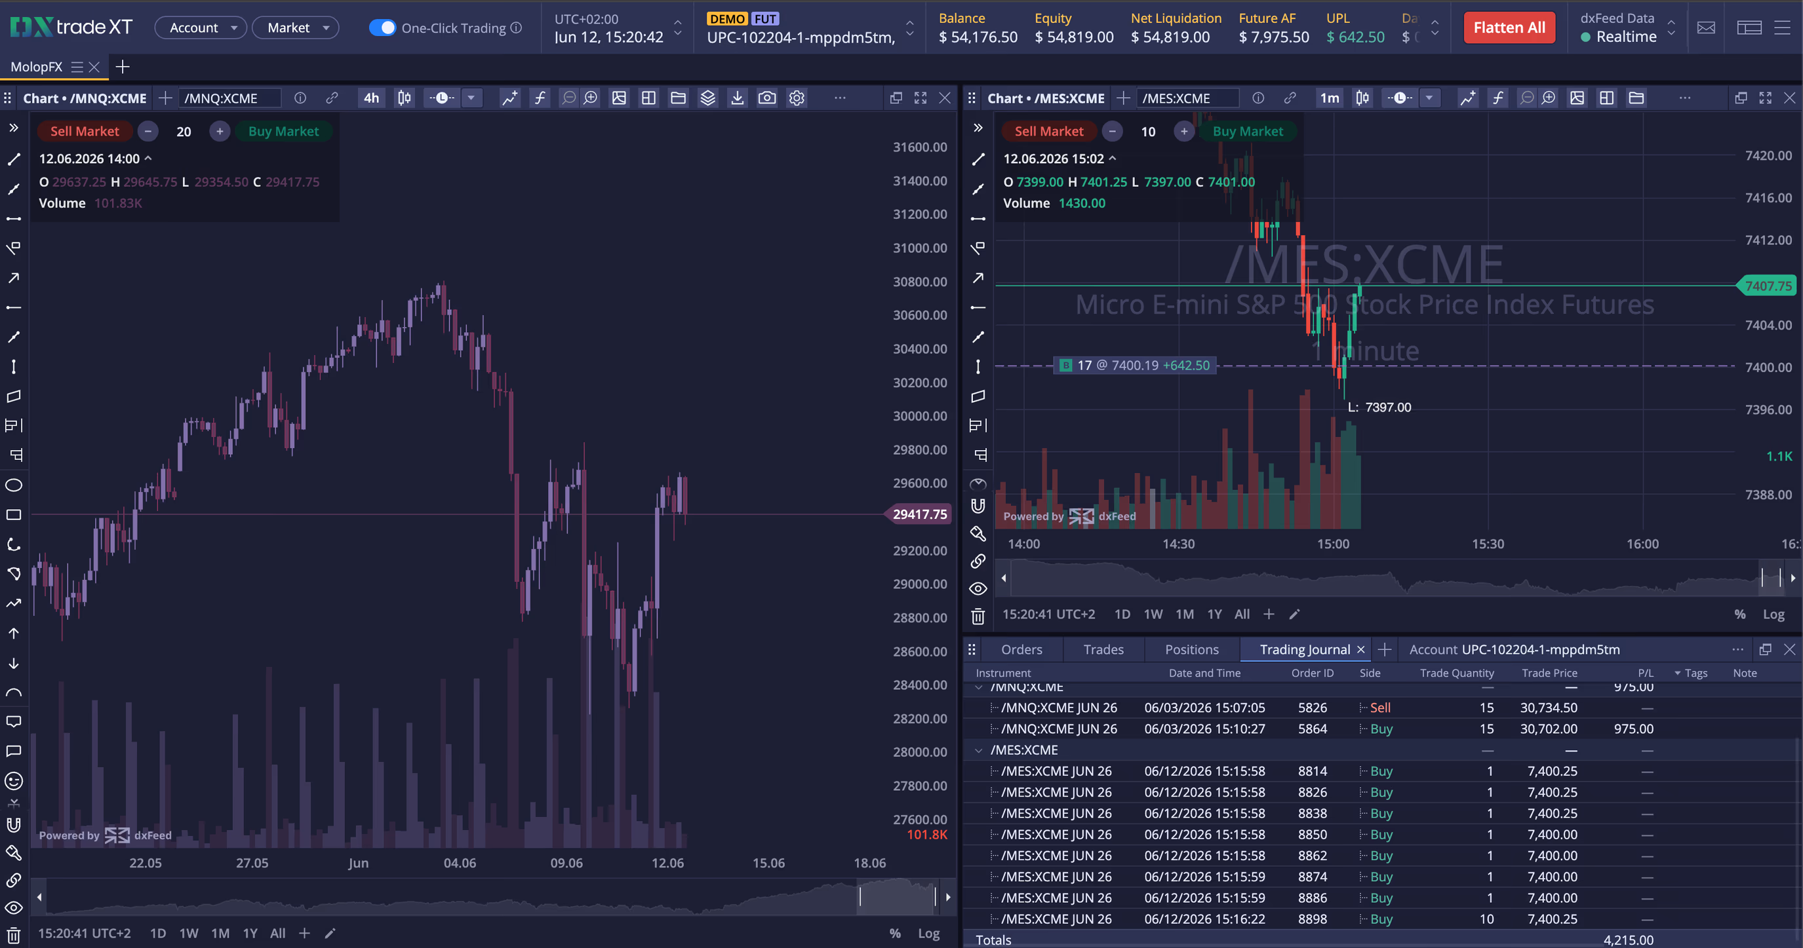Switch to the Trades tab
This screenshot has width=1803, height=948.
click(1103, 649)
